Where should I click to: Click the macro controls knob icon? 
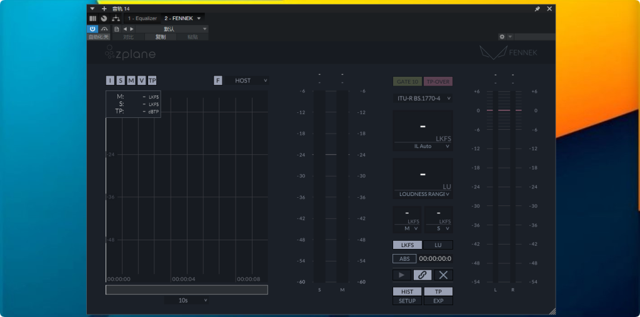point(104,18)
